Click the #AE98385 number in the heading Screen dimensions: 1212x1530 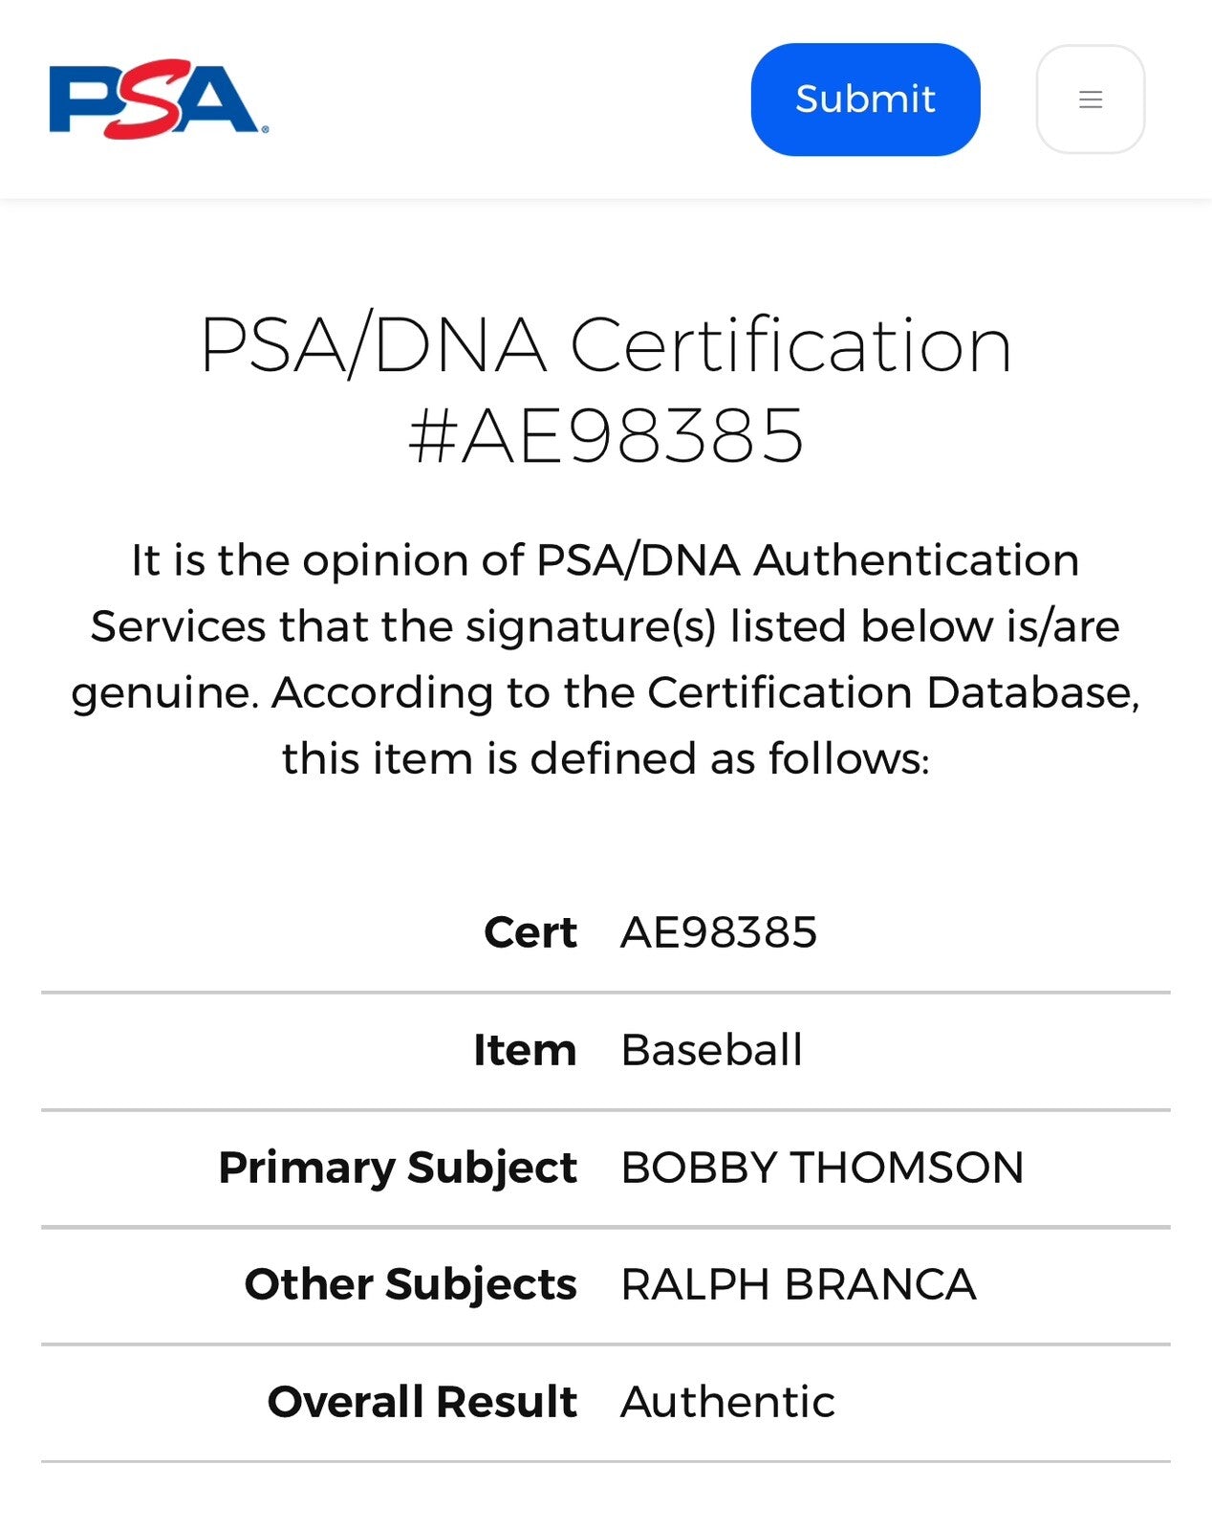(605, 436)
